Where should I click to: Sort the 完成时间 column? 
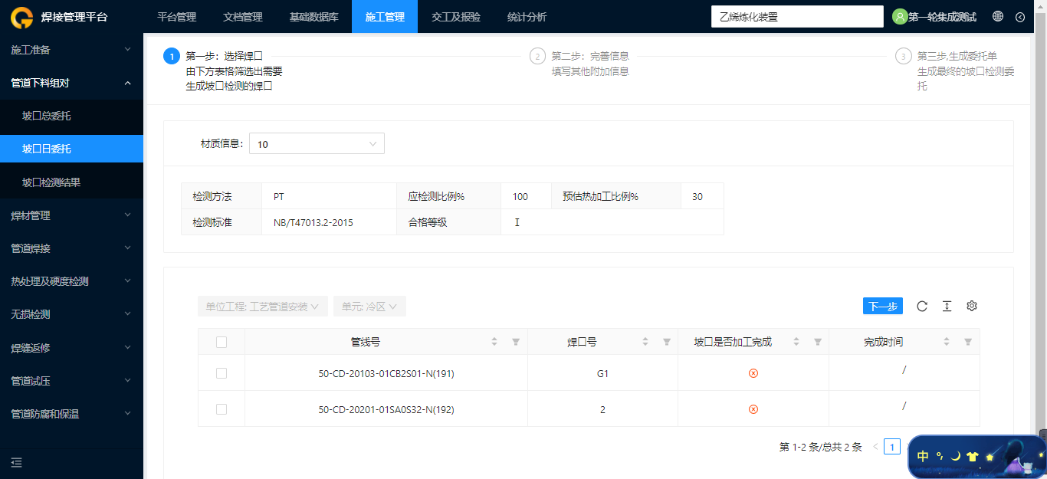pyautogui.click(x=947, y=342)
